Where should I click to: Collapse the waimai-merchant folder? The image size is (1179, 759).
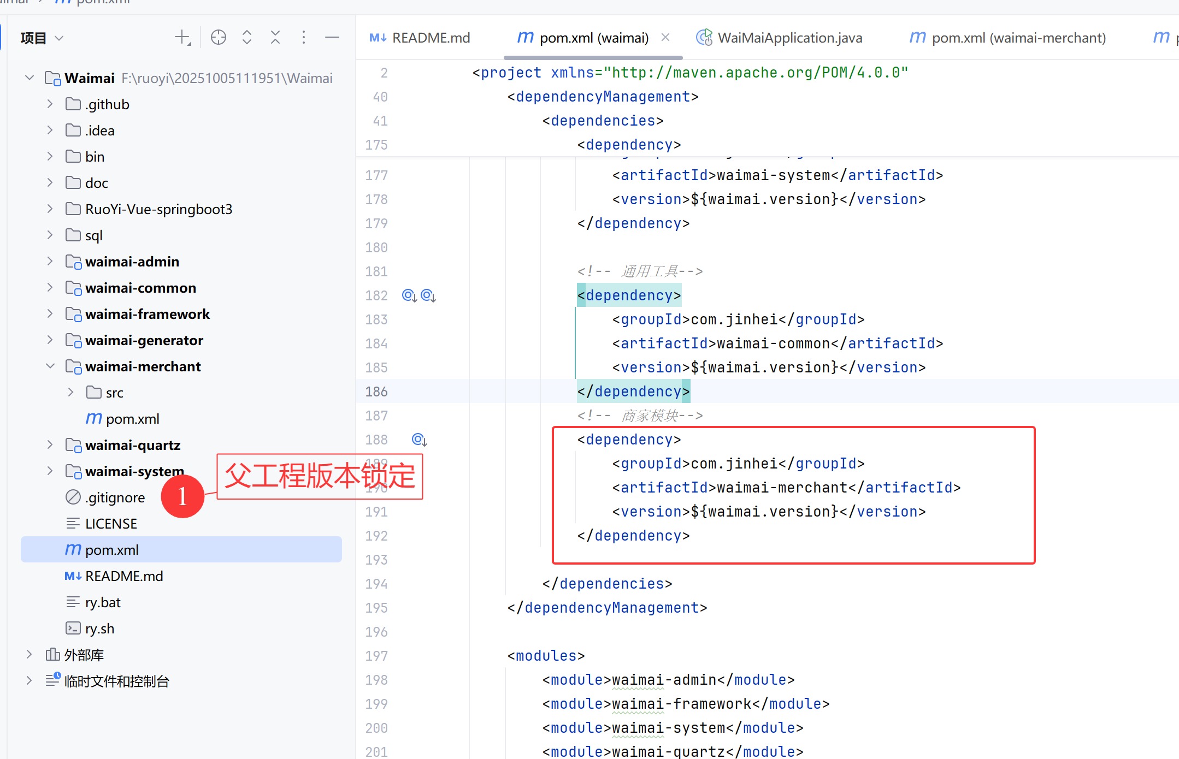(x=50, y=366)
